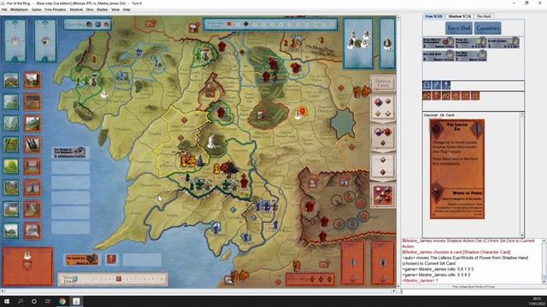Click the dark towers thumbnail in the left column

[x=32, y=145]
